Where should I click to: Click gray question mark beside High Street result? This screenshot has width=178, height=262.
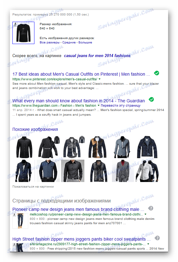157,238
